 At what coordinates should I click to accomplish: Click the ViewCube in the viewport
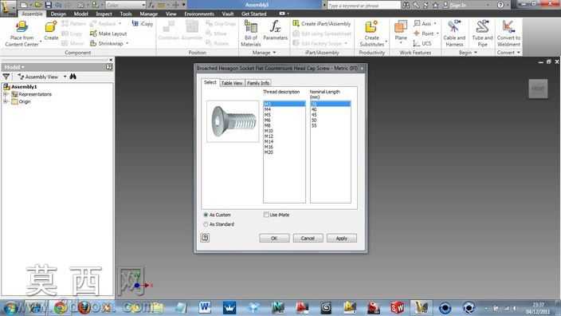tap(538, 89)
